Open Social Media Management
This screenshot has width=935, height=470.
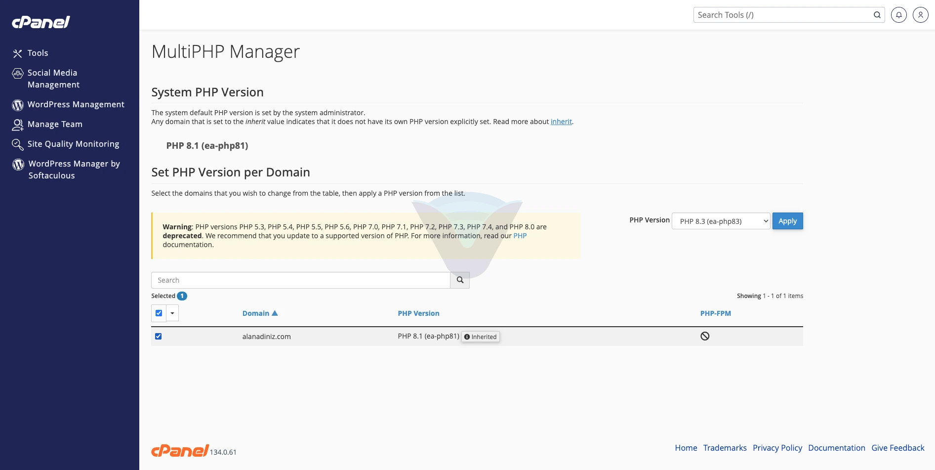pyautogui.click(x=53, y=79)
